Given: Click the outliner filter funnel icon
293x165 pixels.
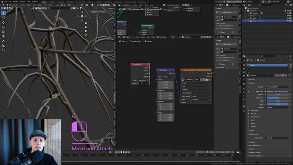Looking at the screenshot, I should click(286, 5).
